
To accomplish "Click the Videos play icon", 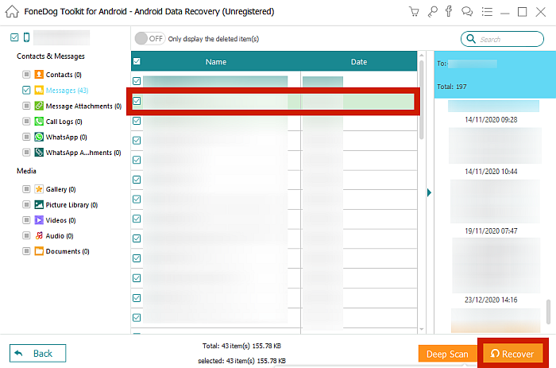I will [x=39, y=220].
